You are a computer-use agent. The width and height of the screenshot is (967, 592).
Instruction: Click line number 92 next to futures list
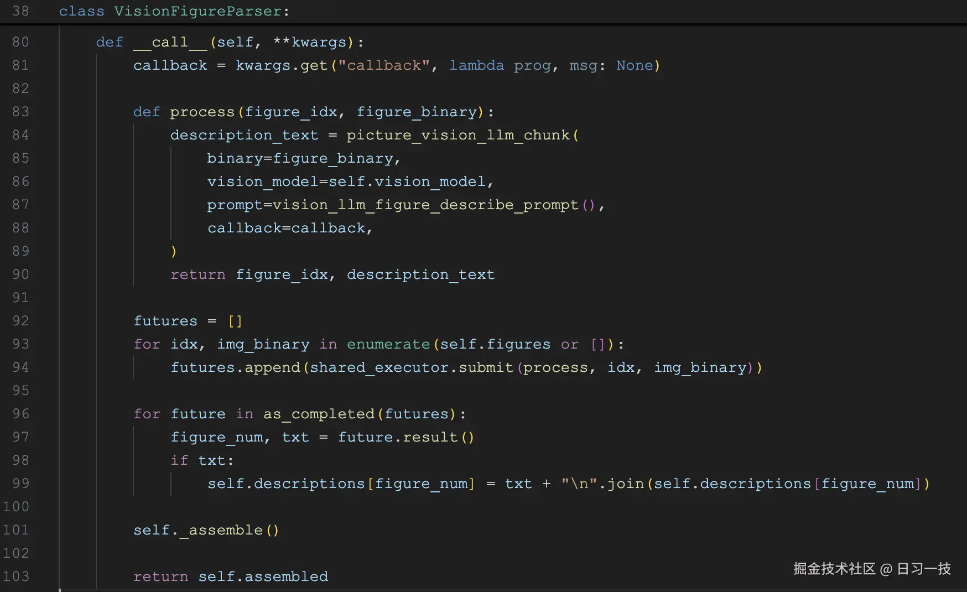pos(20,321)
